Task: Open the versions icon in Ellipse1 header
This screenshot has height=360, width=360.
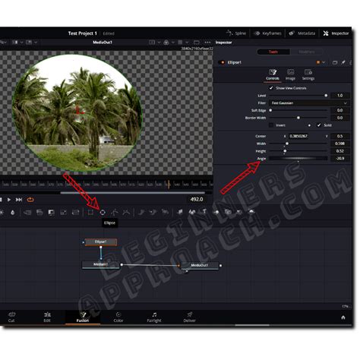Action: click(335, 62)
